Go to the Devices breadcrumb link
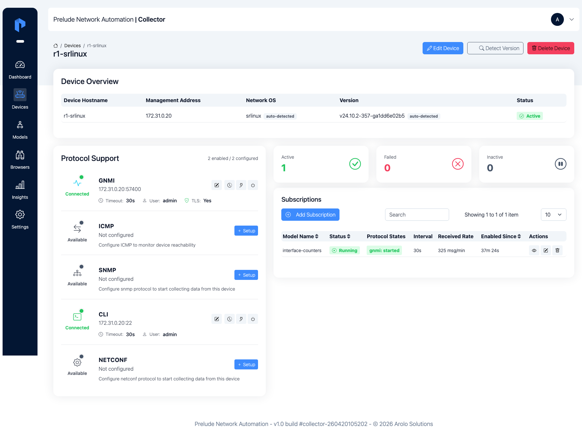The width and height of the screenshot is (582, 436). coord(72,46)
